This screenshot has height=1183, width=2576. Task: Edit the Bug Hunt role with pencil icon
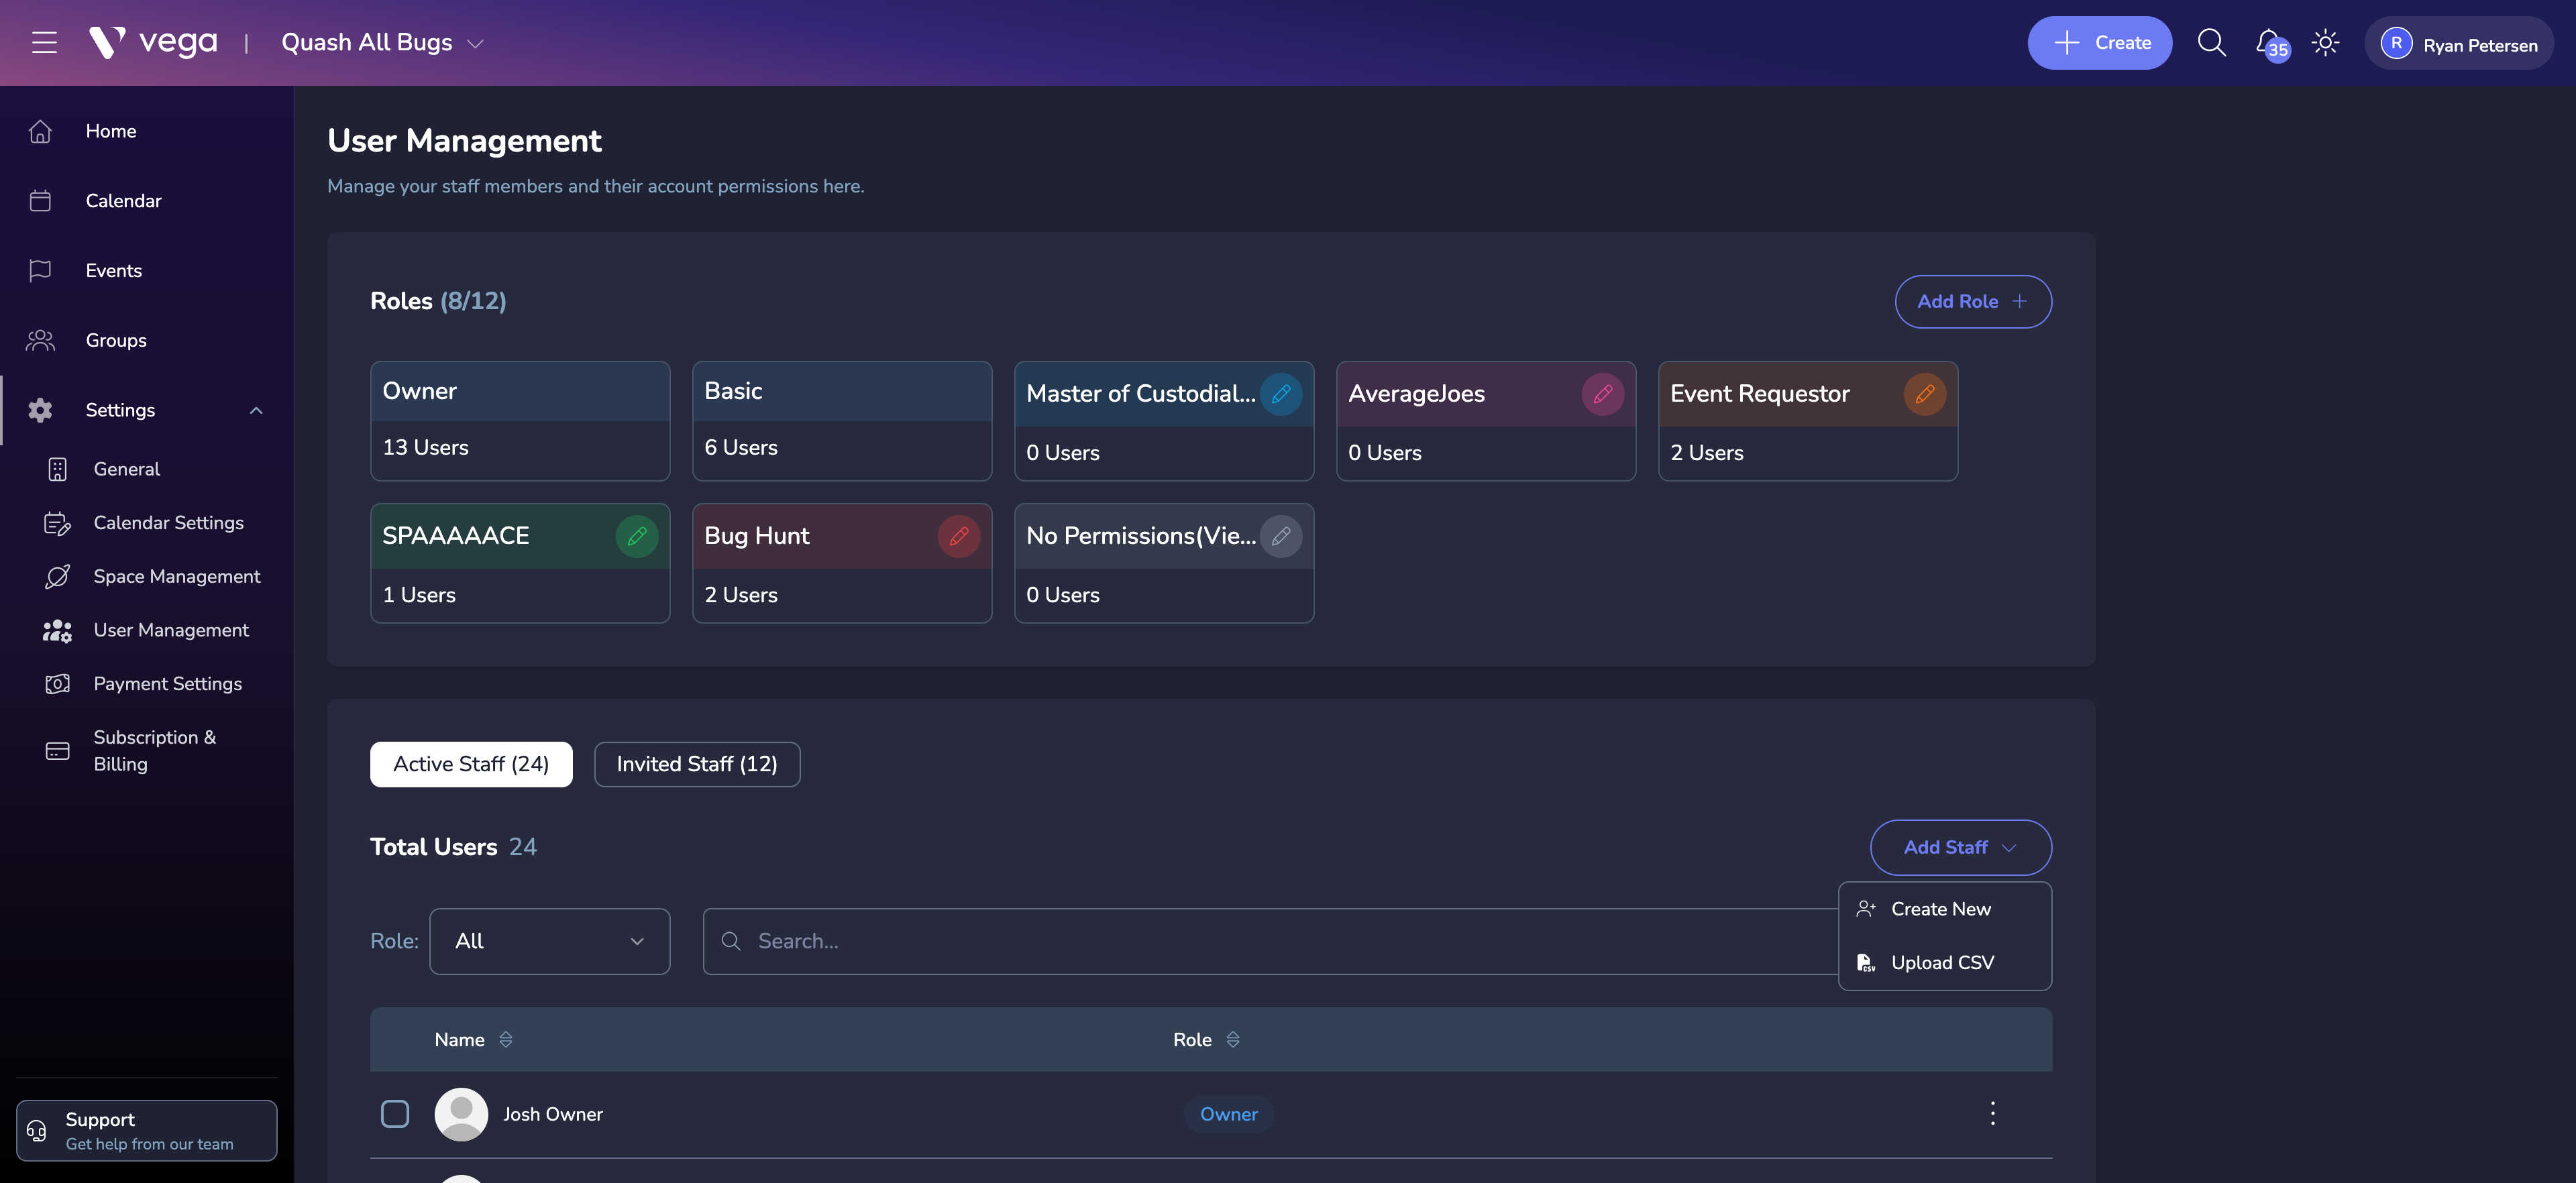pos(959,536)
